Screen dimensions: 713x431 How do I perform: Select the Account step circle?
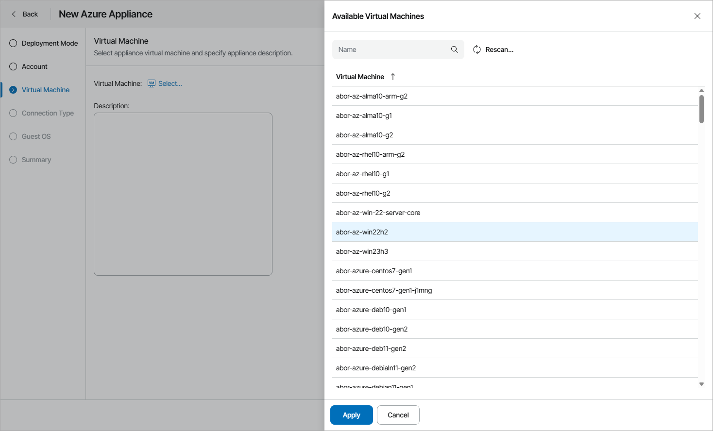point(13,66)
